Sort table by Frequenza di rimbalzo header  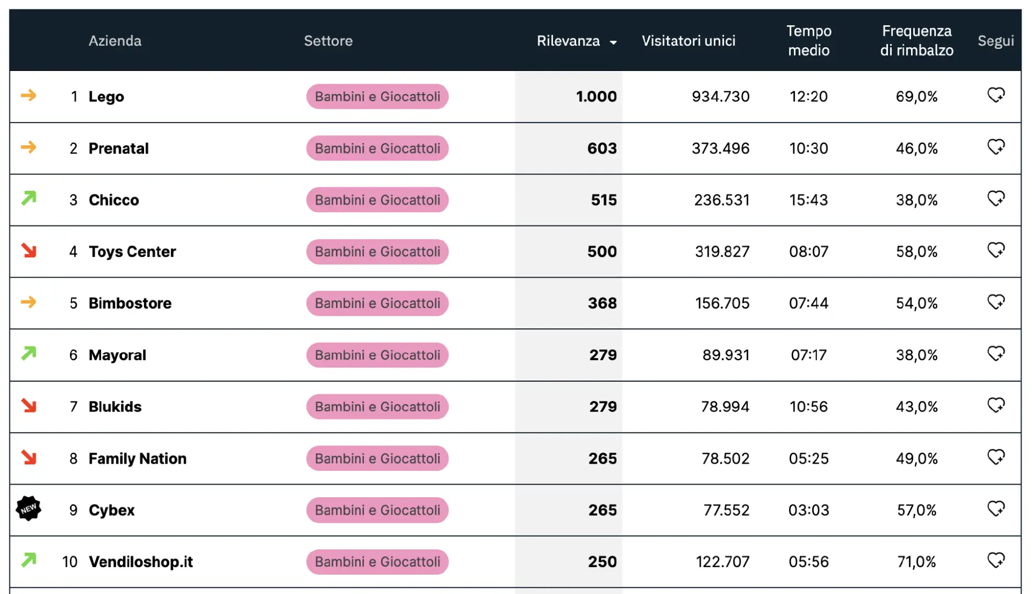tap(917, 41)
